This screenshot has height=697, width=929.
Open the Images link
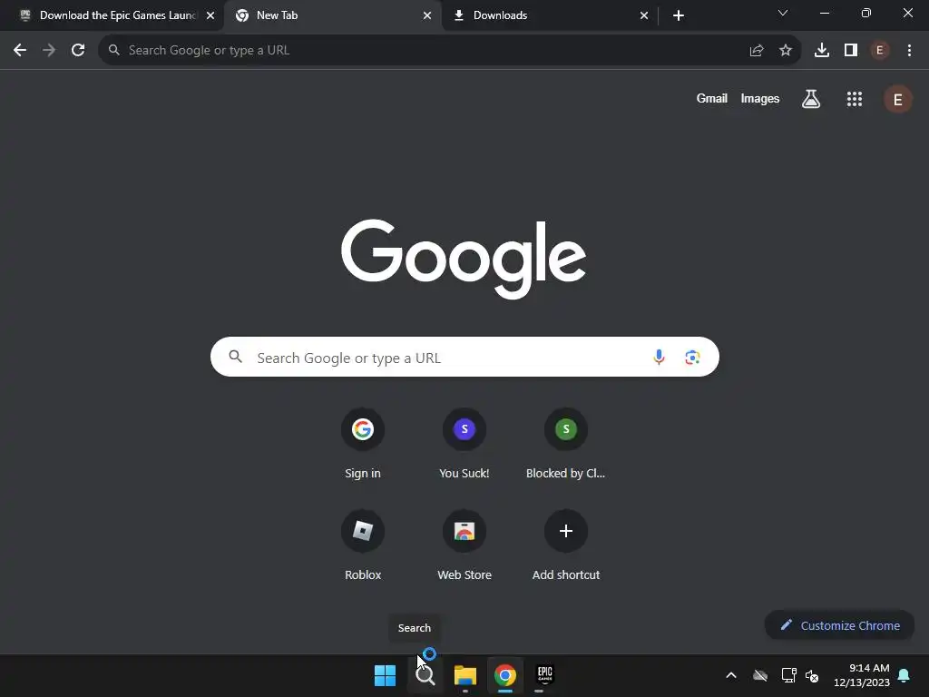coord(759,98)
